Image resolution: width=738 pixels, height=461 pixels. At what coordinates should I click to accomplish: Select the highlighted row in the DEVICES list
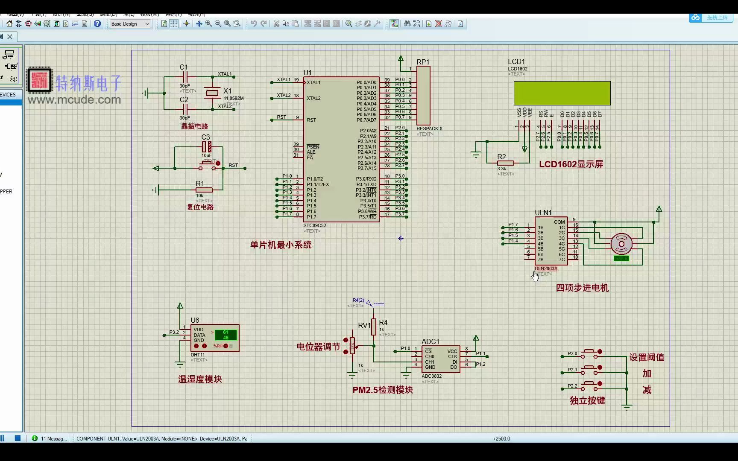coord(11,102)
